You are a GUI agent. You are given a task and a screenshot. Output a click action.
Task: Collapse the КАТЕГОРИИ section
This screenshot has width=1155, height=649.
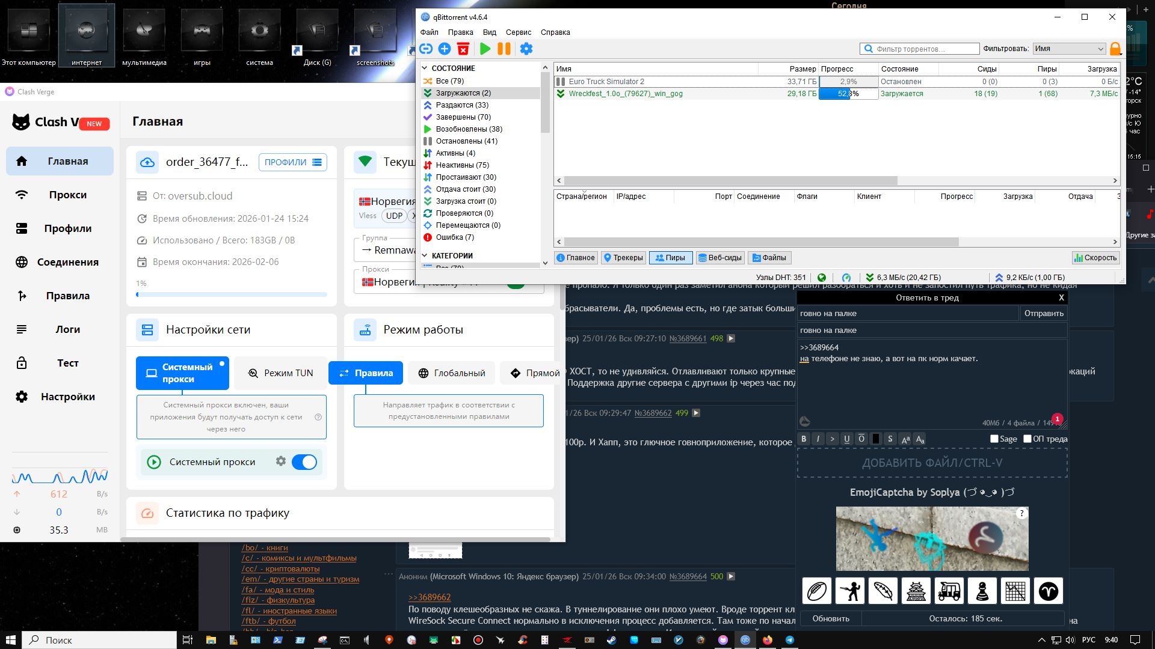click(x=425, y=256)
